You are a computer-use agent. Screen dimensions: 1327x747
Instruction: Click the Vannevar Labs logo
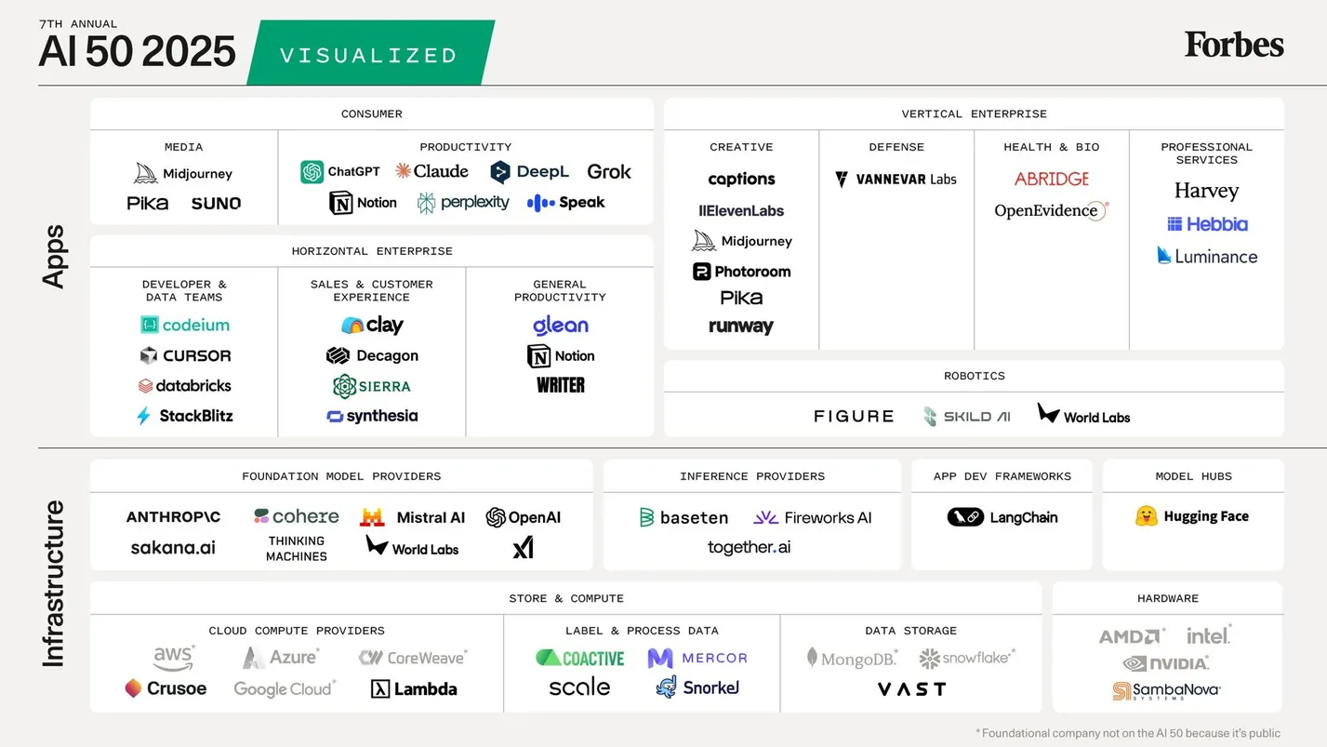pyautogui.click(x=896, y=179)
